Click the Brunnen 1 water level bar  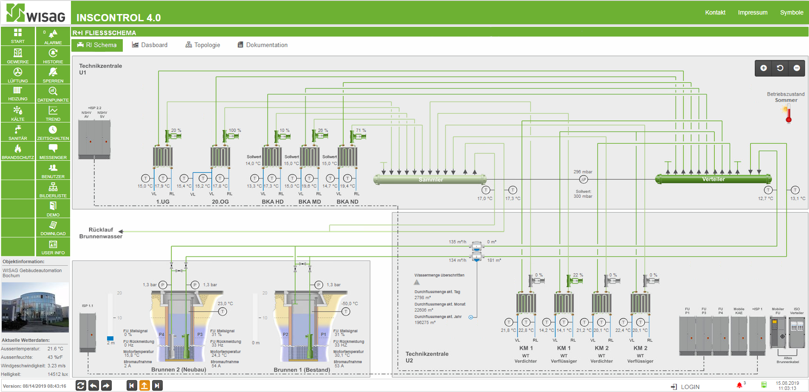click(x=255, y=317)
